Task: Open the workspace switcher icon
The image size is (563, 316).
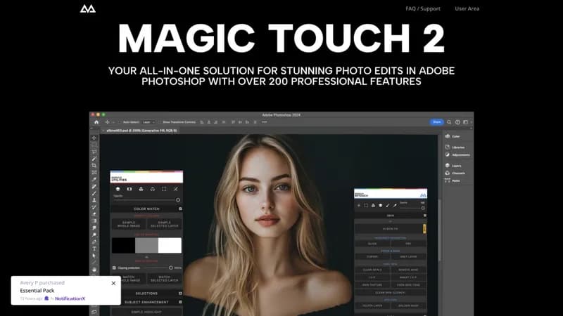Action: 466,122
